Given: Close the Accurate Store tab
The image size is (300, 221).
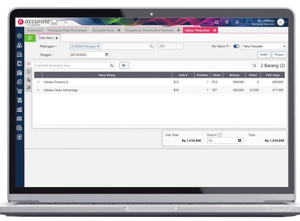Looking at the screenshot, I should pos(119,30).
